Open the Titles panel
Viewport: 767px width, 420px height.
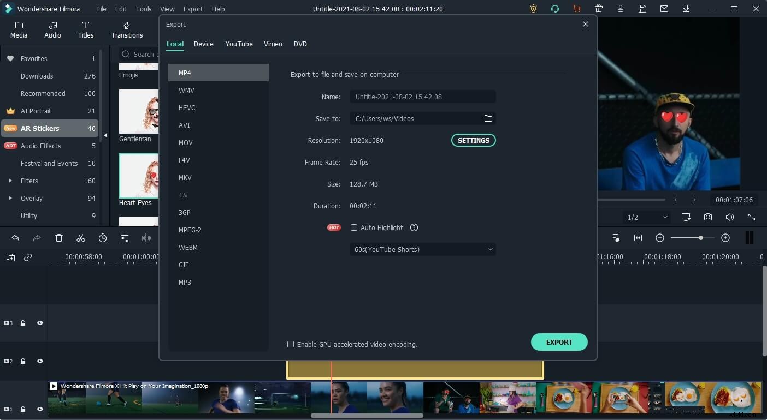(x=85, y=30)
